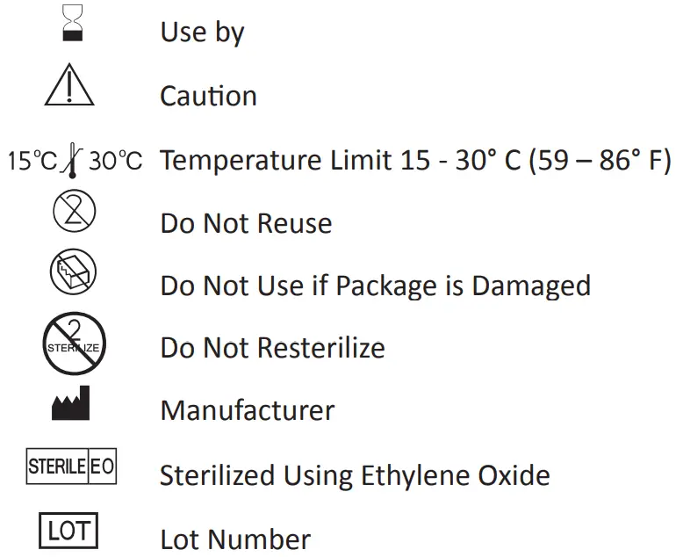The width and height of the screenshot is (676, 557).
Task: Select the Do Not Resterilize circle icon
Action: coord(73,343)
